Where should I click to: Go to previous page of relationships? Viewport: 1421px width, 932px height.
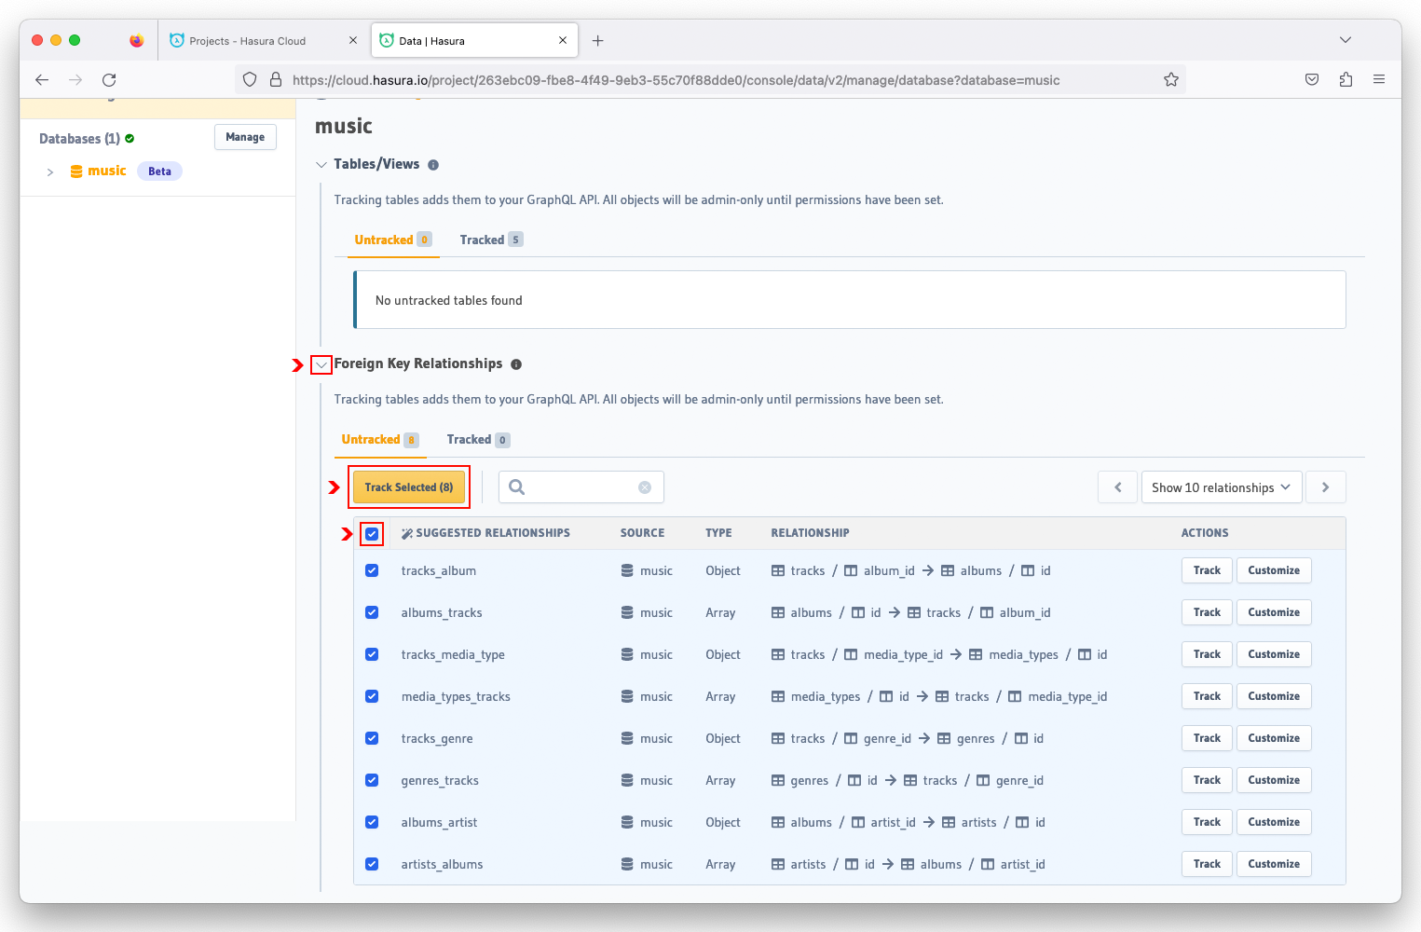click(x=1118, y=487)
